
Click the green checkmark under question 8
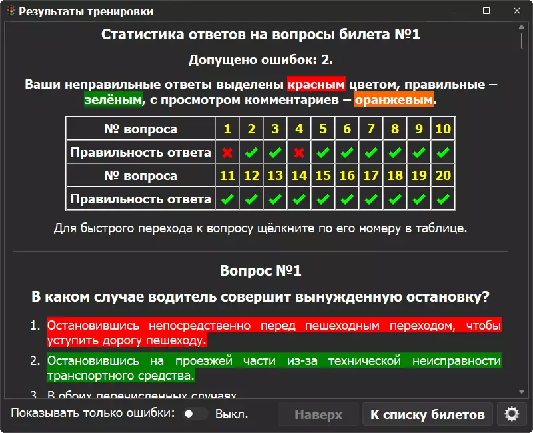[x=395, y=153]
